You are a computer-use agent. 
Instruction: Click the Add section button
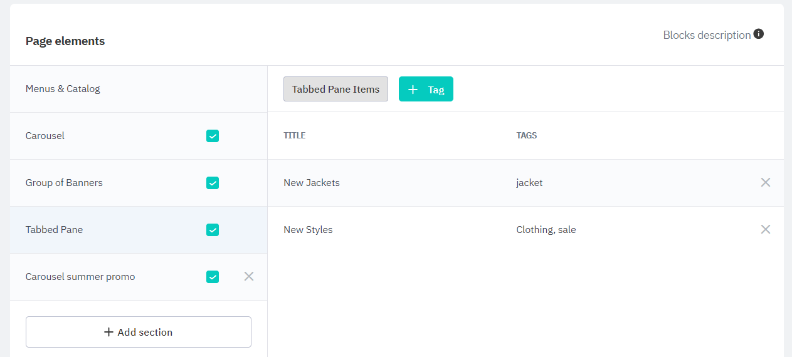click(138, 332)
